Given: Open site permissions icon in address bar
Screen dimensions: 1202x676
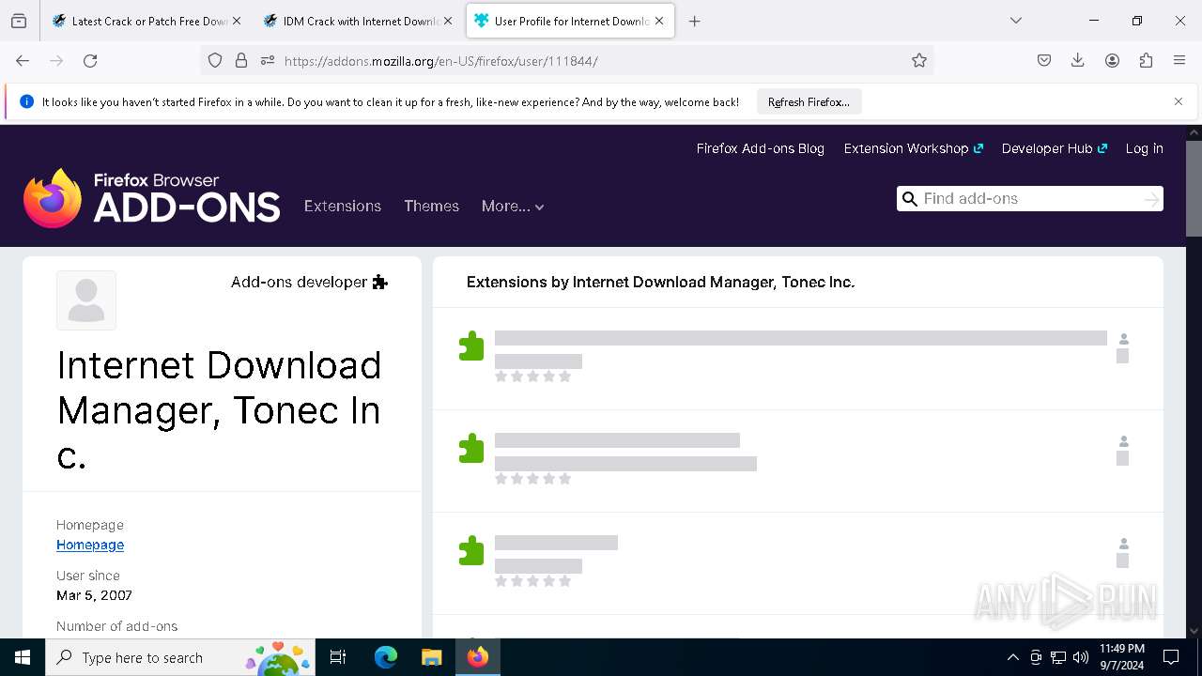Looking at the screenshot, I should (x=268, y=60).
